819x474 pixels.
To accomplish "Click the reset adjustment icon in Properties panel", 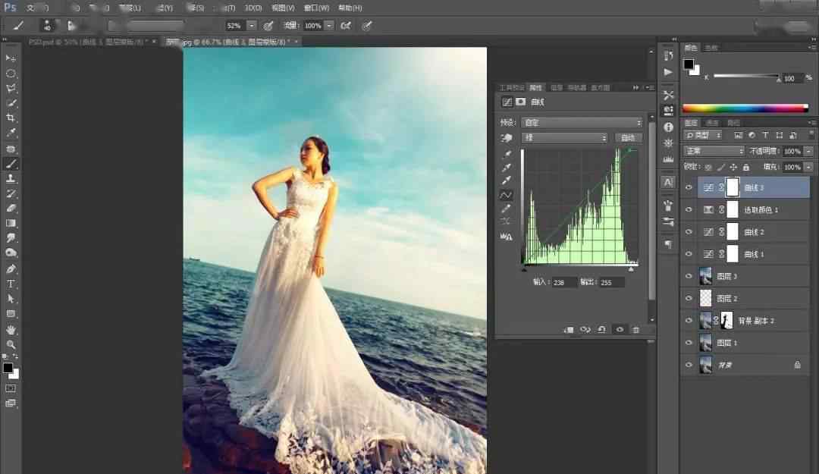I will tap(601, 330).
